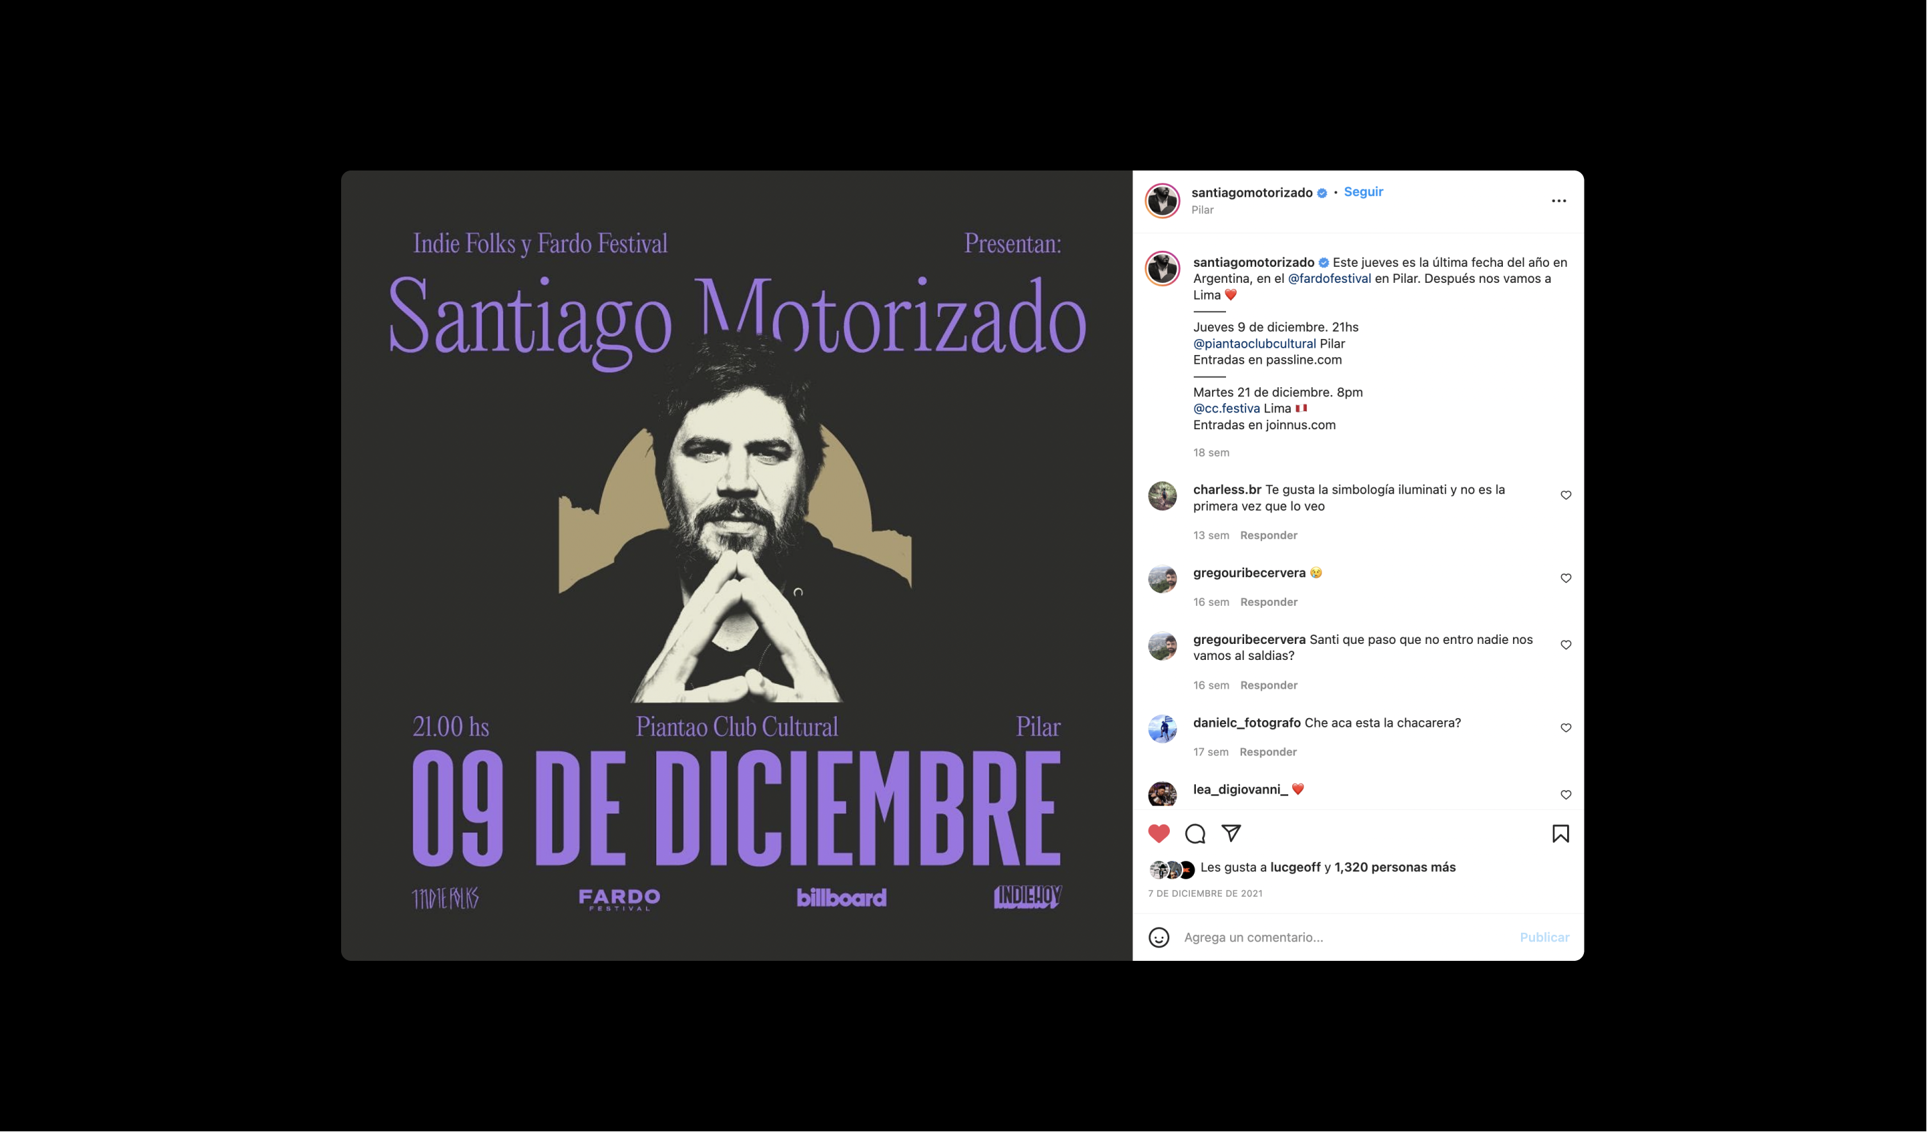
Task: Like the lea_digiovanni_ heart comment
Action: (1565, 795)
